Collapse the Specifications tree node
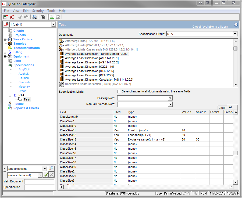Image resolution: width=242 pixels, height=198 pixels. (x=5, y=65)
